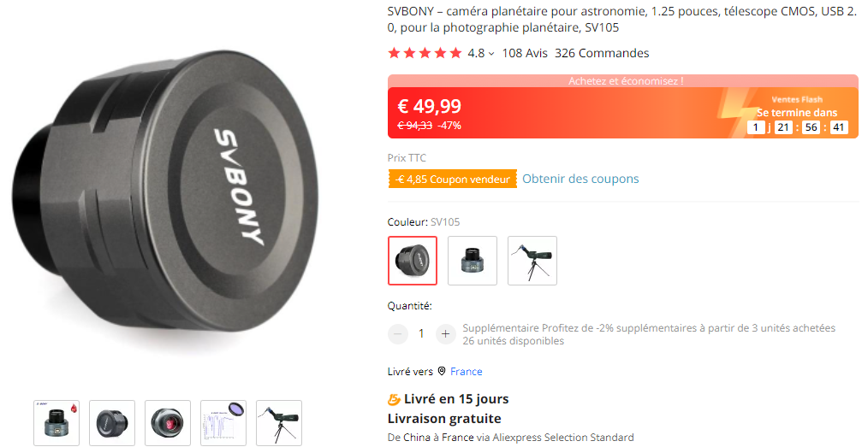
Task: Show third thumbnail with red sensor view
Action: coord(168,423)
